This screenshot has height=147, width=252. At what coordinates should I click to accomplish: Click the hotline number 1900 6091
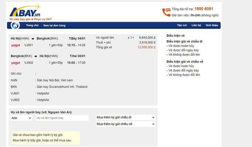(x=204, y=9)
